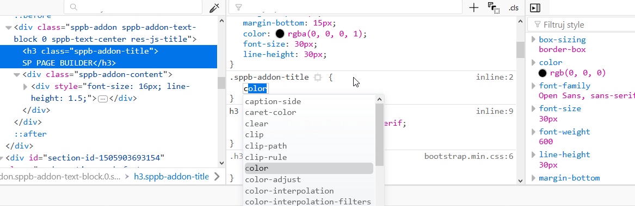Click the computed font-weight value 600

point(546,141)
